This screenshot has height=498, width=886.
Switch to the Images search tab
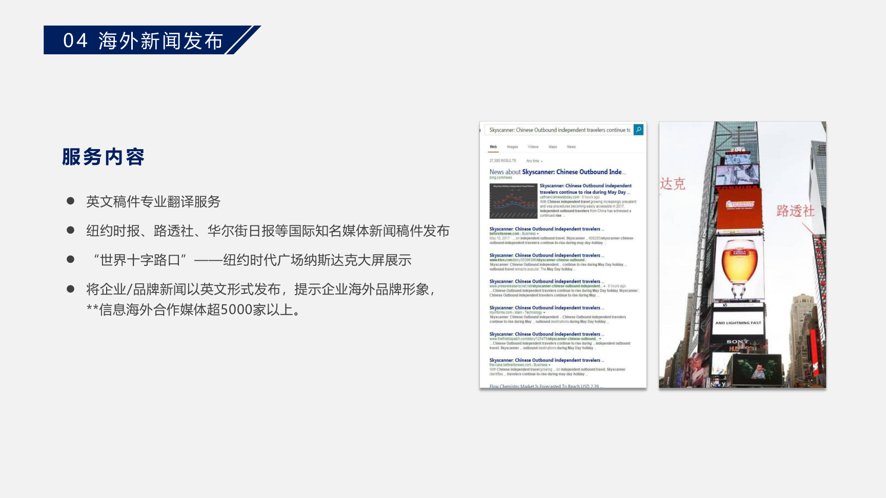click(512, 147)
